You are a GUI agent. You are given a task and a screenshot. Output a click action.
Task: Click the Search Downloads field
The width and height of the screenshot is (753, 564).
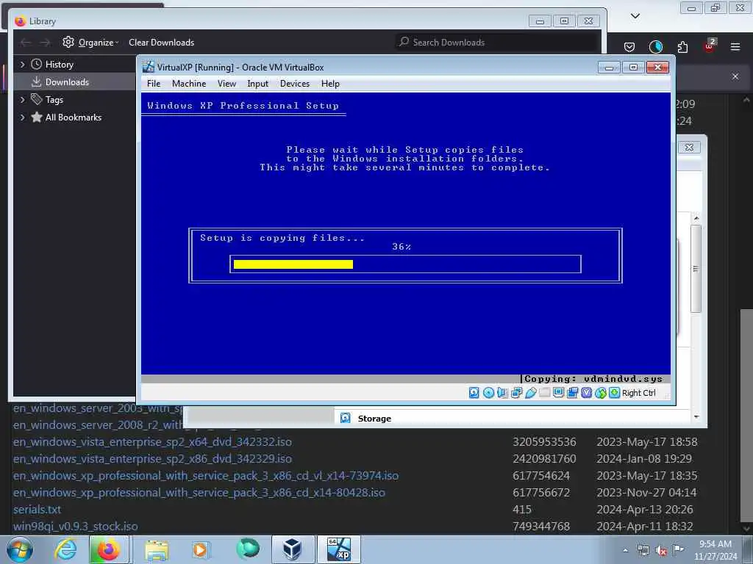497,42
